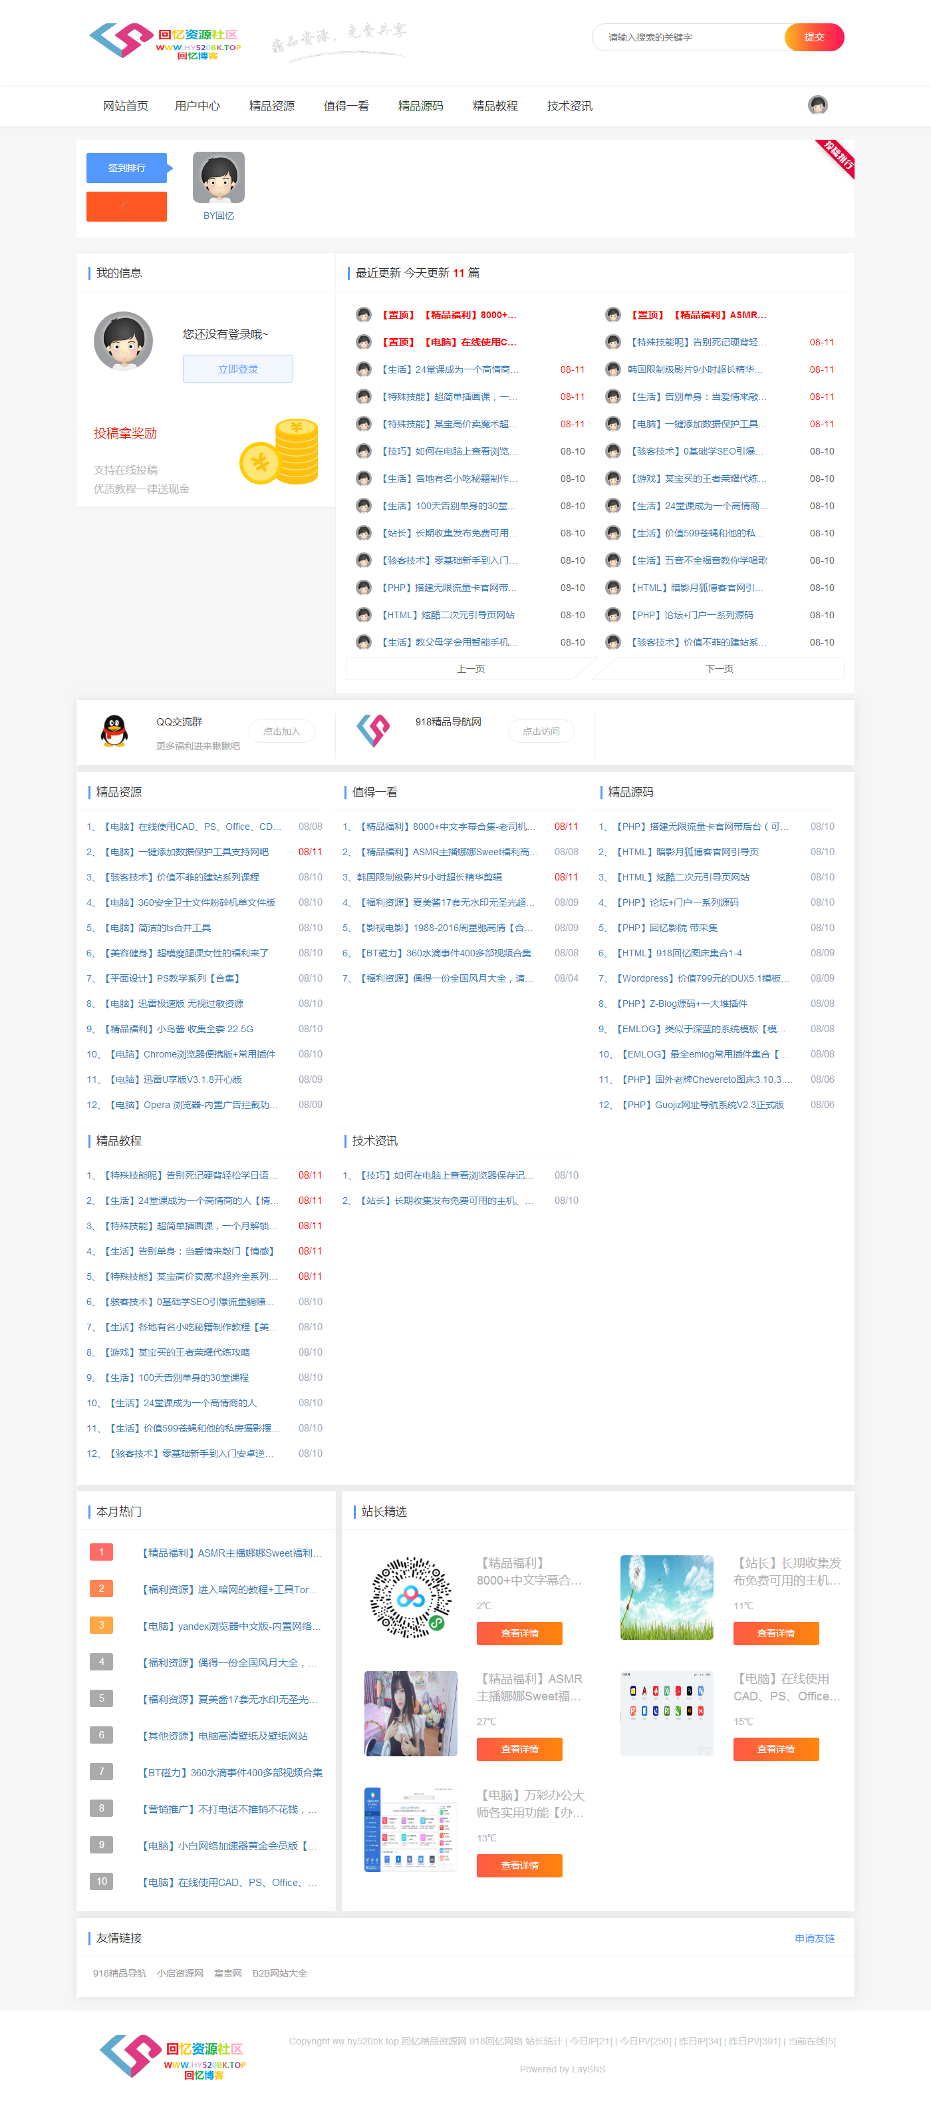
Task: Click the 申请友链 link
Action: [814, 1938]
